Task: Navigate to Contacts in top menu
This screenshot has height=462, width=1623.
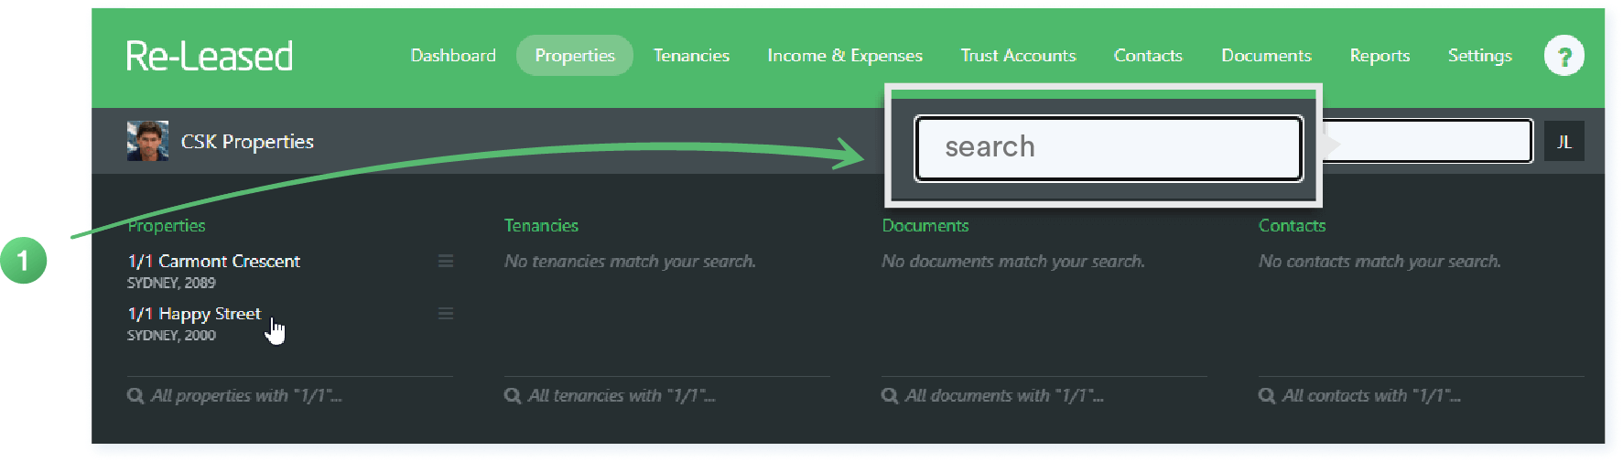Action: pos(1148,56)
